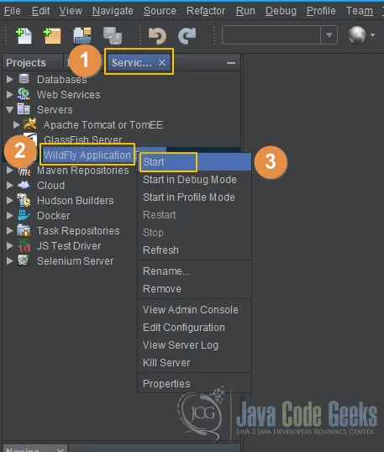This screenshot has height=452, width=384.
Task: Expand the JS Test Driver node
Action: pyautogui.click(x=10, y=245)
